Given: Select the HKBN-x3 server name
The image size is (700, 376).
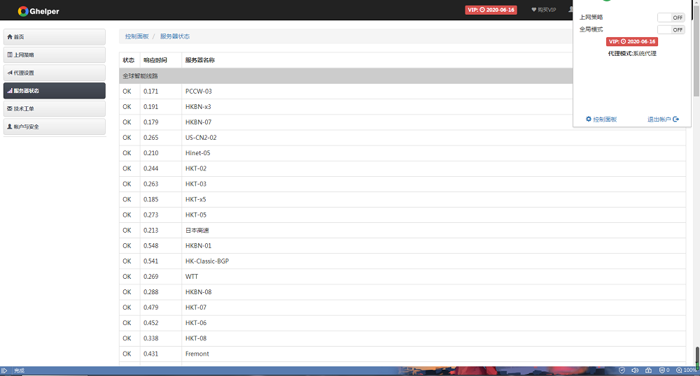Looking at the screenshot, I should tap(198, 107).
